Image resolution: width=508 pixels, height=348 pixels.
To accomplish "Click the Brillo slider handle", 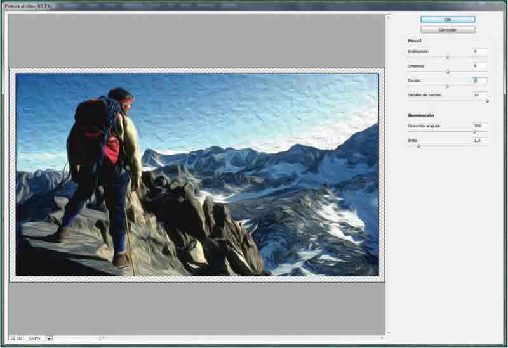I will tap(418, 146).
